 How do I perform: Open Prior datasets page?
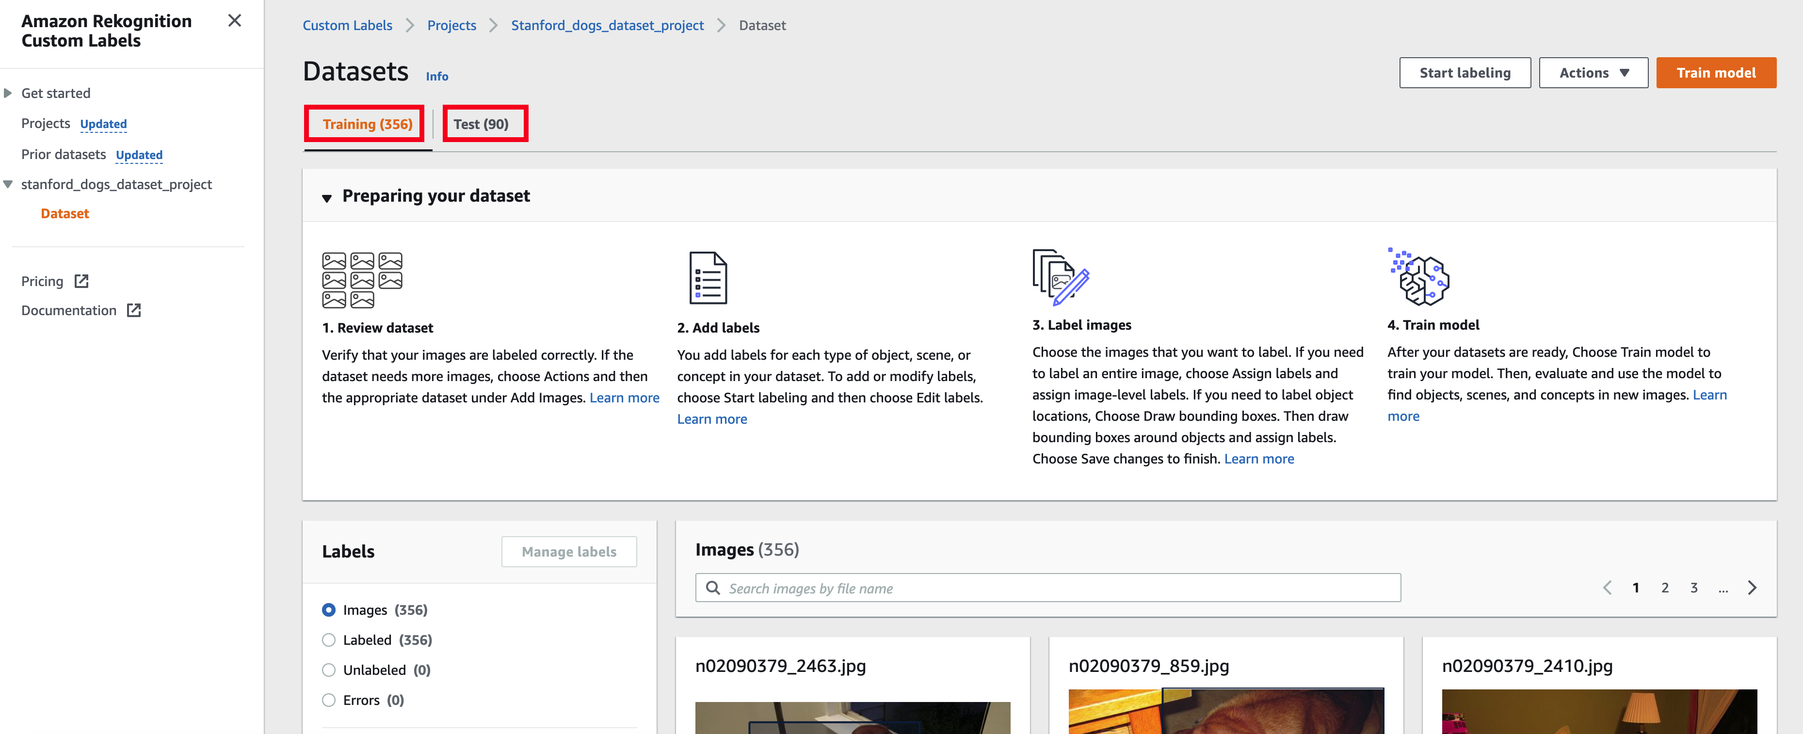coord(64,154)
